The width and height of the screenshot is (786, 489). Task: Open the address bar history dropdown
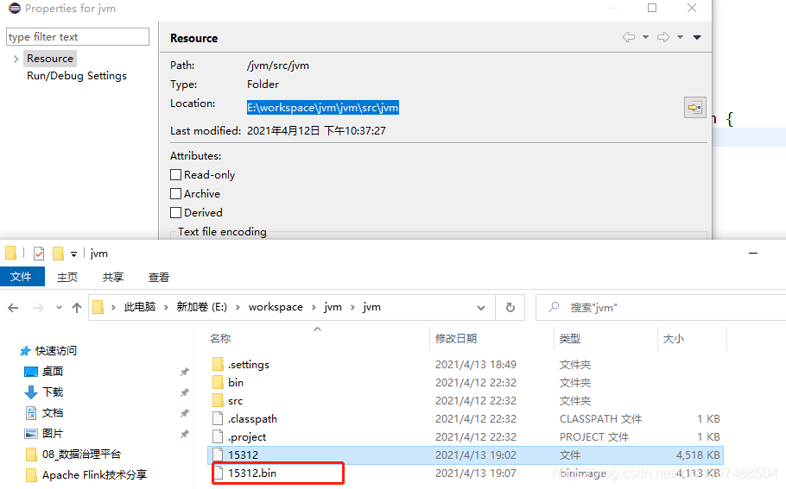pyautogui.click(x=481, y=308)
